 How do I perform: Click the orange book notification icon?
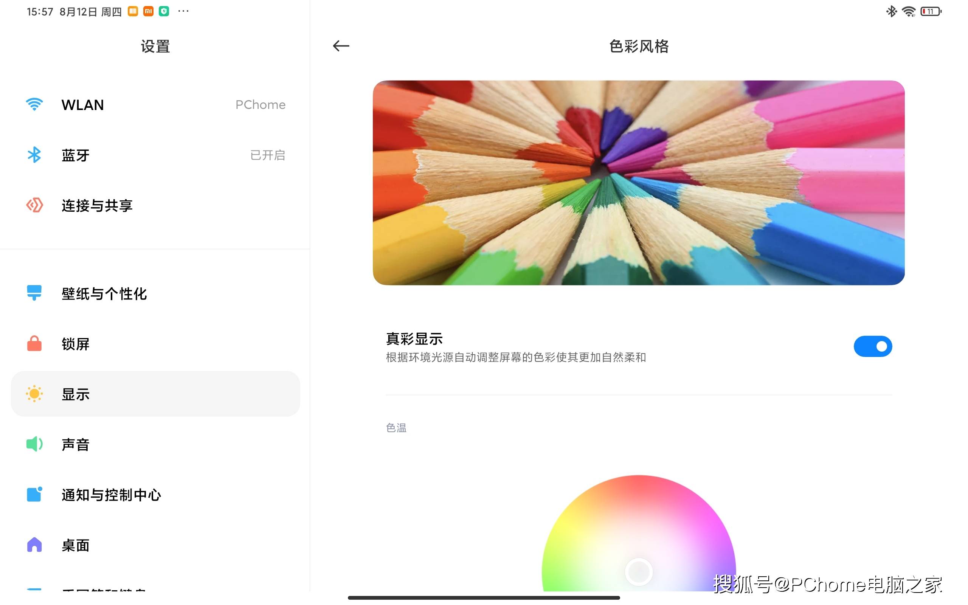click(133, 11)
